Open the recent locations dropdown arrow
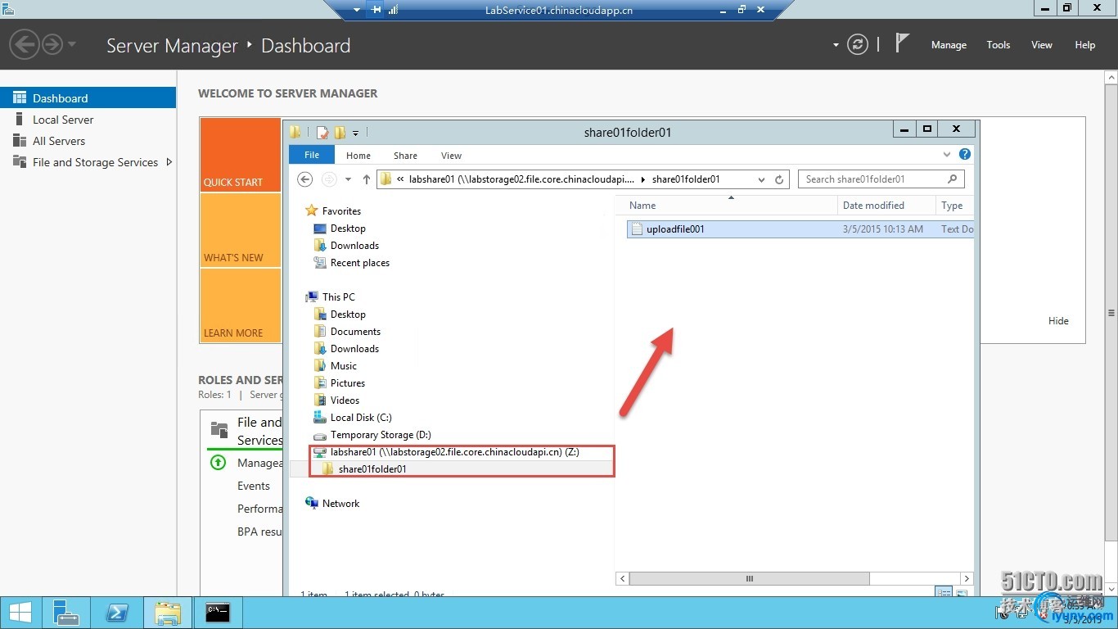The image size is (1118, 629). [348, 179]
